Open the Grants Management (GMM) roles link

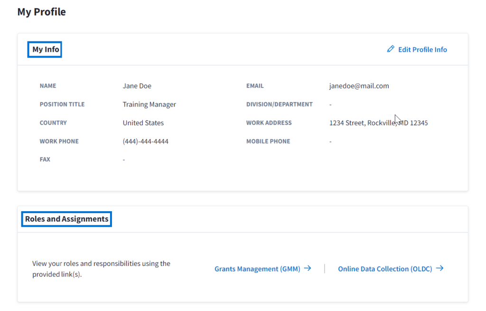[x=258, y=268]
